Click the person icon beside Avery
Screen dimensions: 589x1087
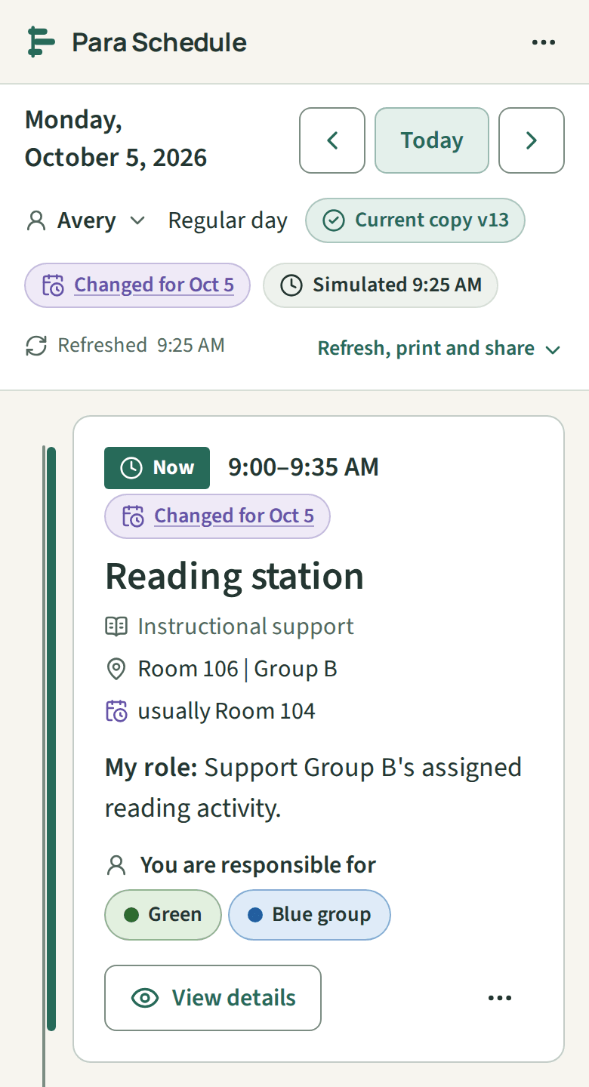pos(35,220)
